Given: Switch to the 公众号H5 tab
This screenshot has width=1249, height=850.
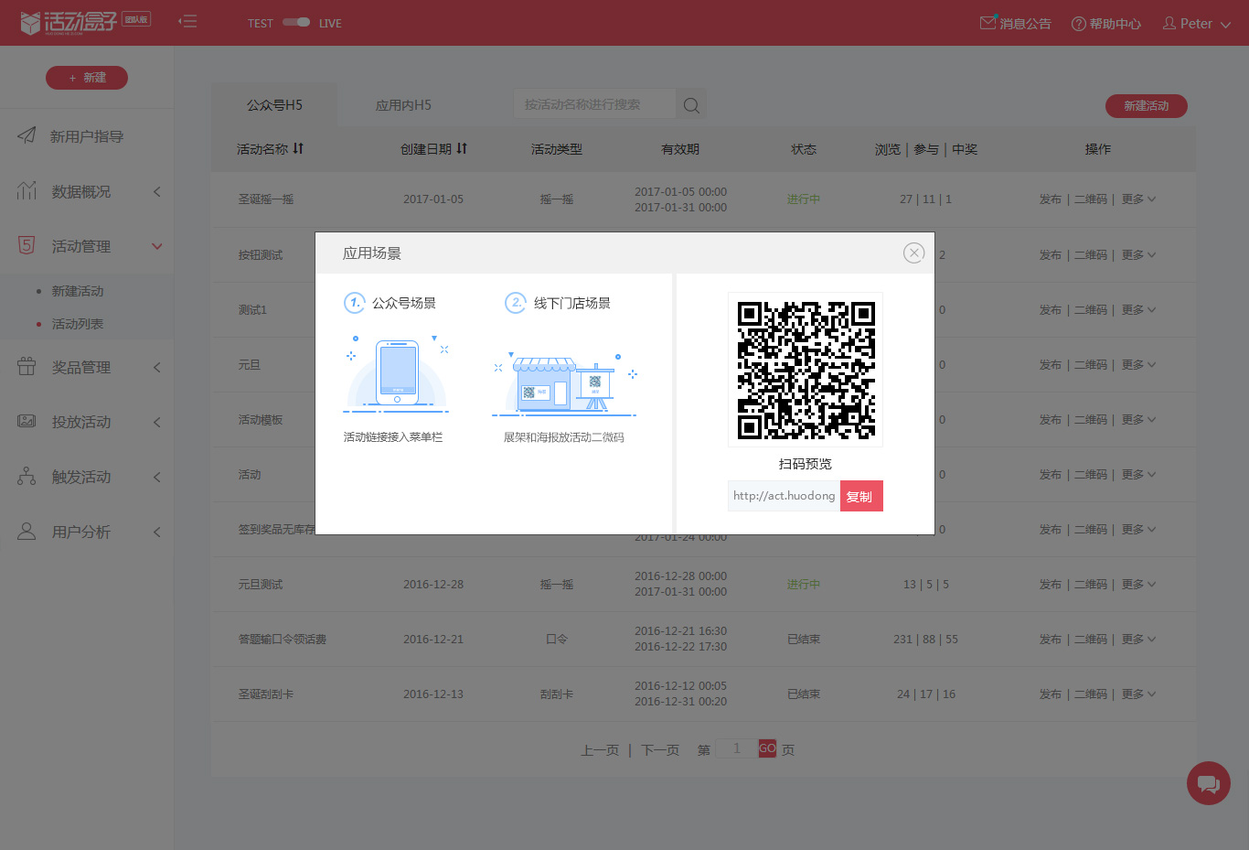Looking at the screenshot, I should click(274, 105).
